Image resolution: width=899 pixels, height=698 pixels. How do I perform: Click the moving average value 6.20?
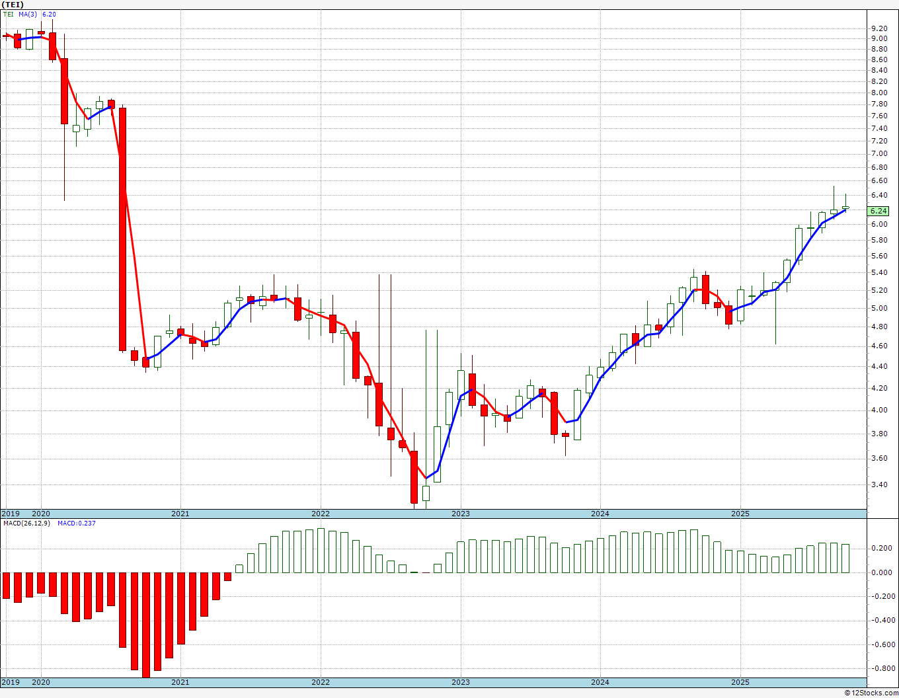(x=49, y=14)
